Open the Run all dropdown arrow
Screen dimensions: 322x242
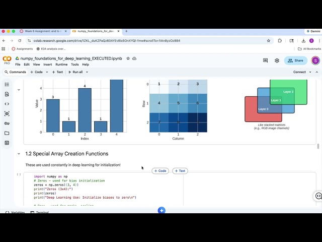click(87, 72)
